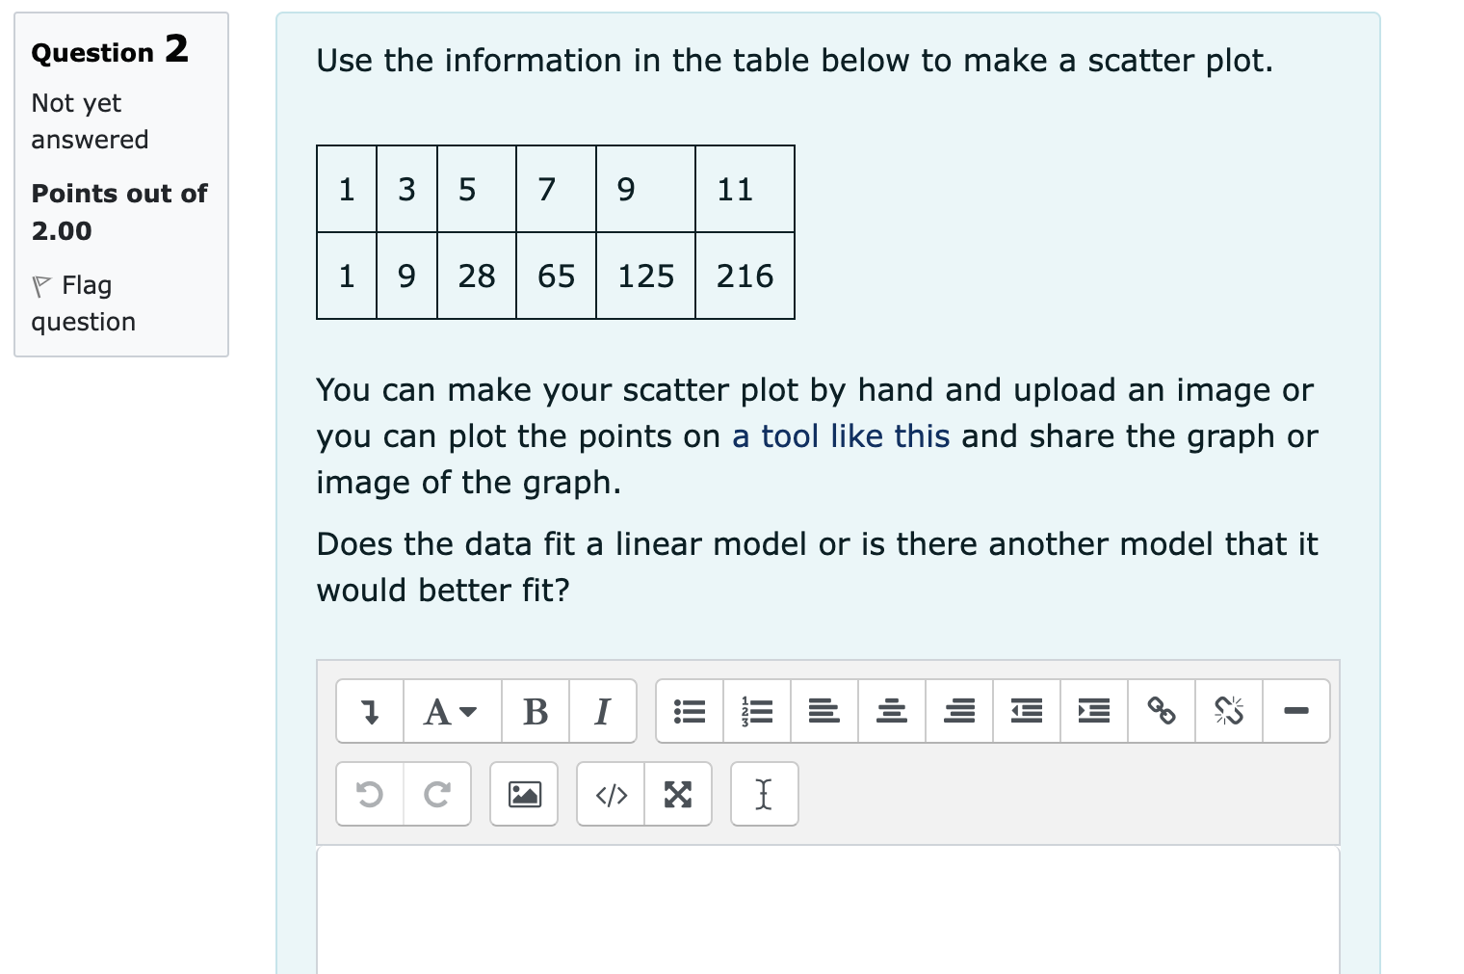Insert a hyperlink
Screen dimensions: 1464x974
tap(1161, 711)
